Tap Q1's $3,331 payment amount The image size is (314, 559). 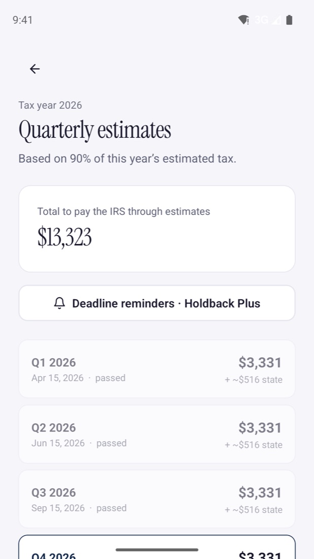[x=260, y=362]
